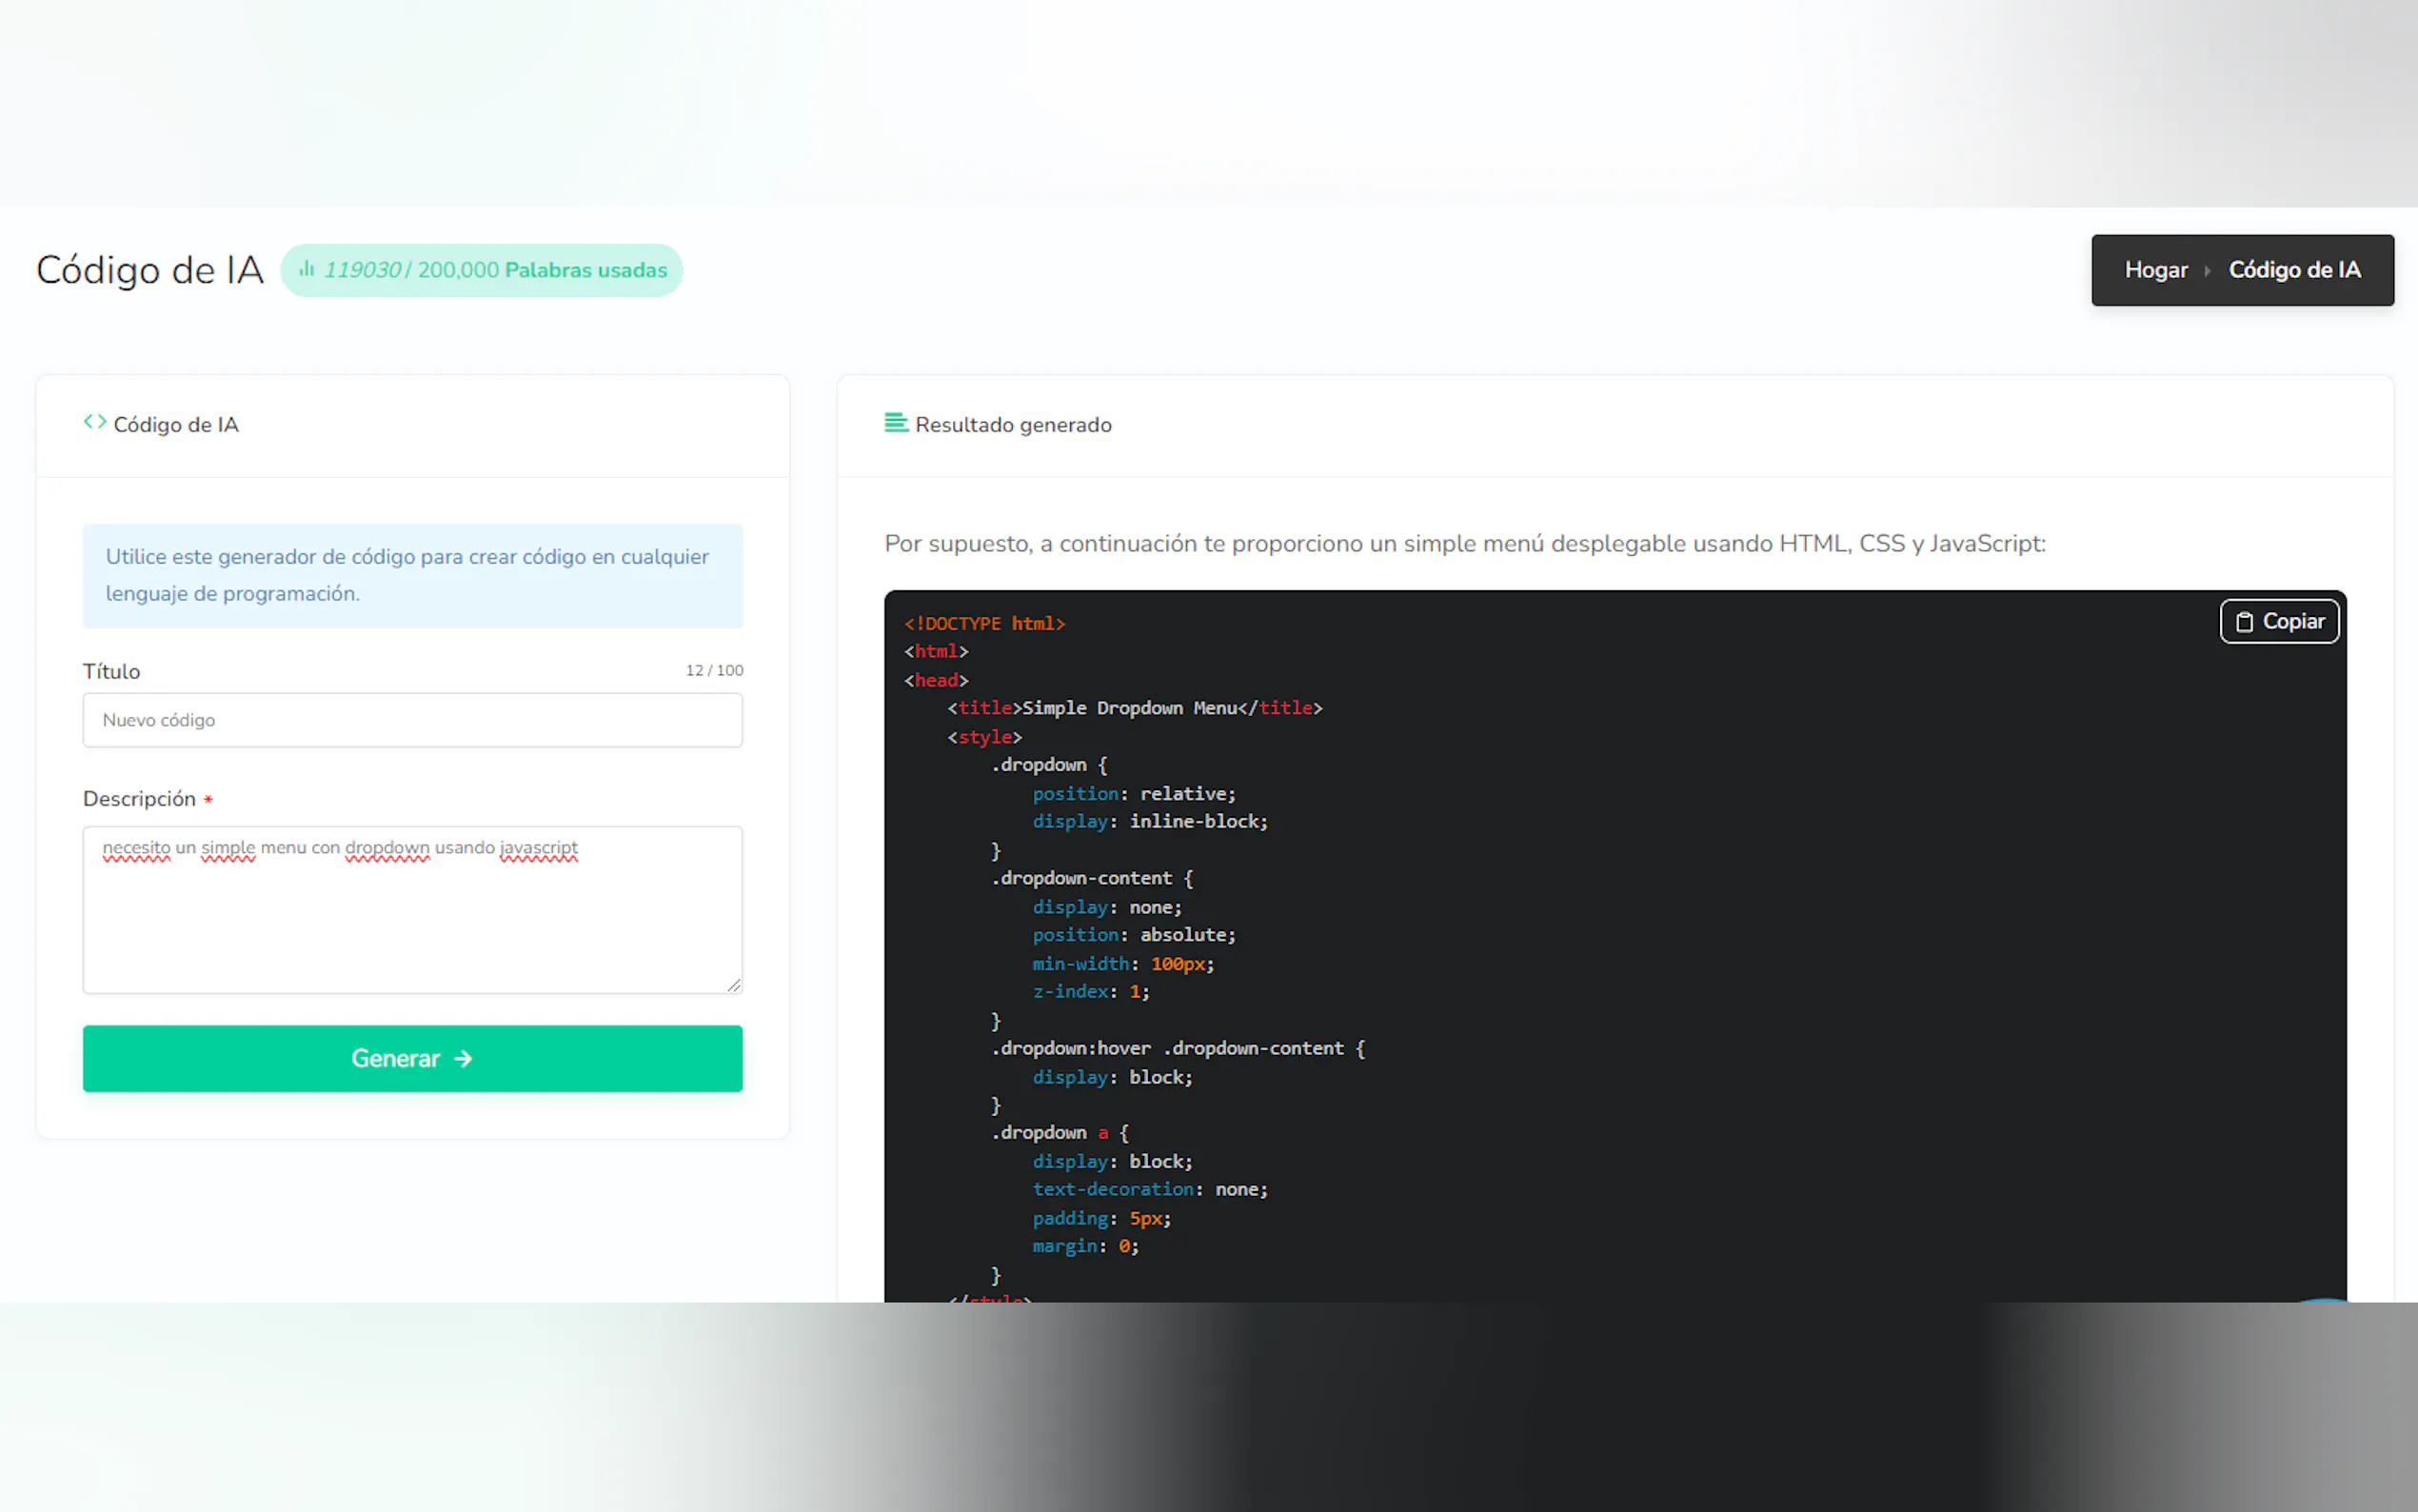Click the 12 / 100 character counter

click(x=714, y=670)
